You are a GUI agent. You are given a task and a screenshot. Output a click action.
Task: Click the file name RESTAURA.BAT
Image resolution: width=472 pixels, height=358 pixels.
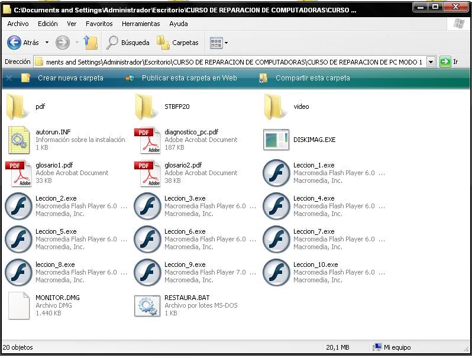[187, 298]
